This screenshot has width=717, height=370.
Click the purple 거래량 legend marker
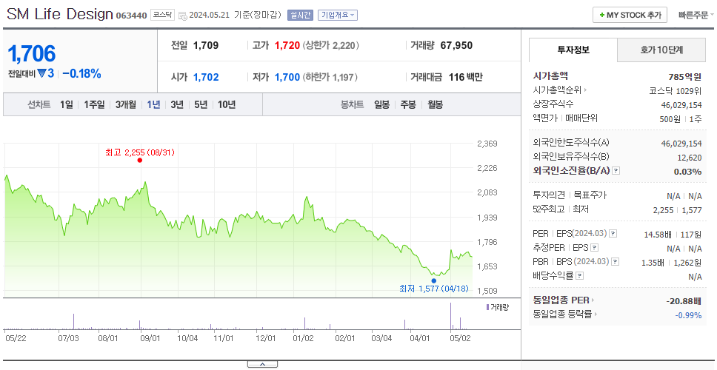tap(487, 307)
